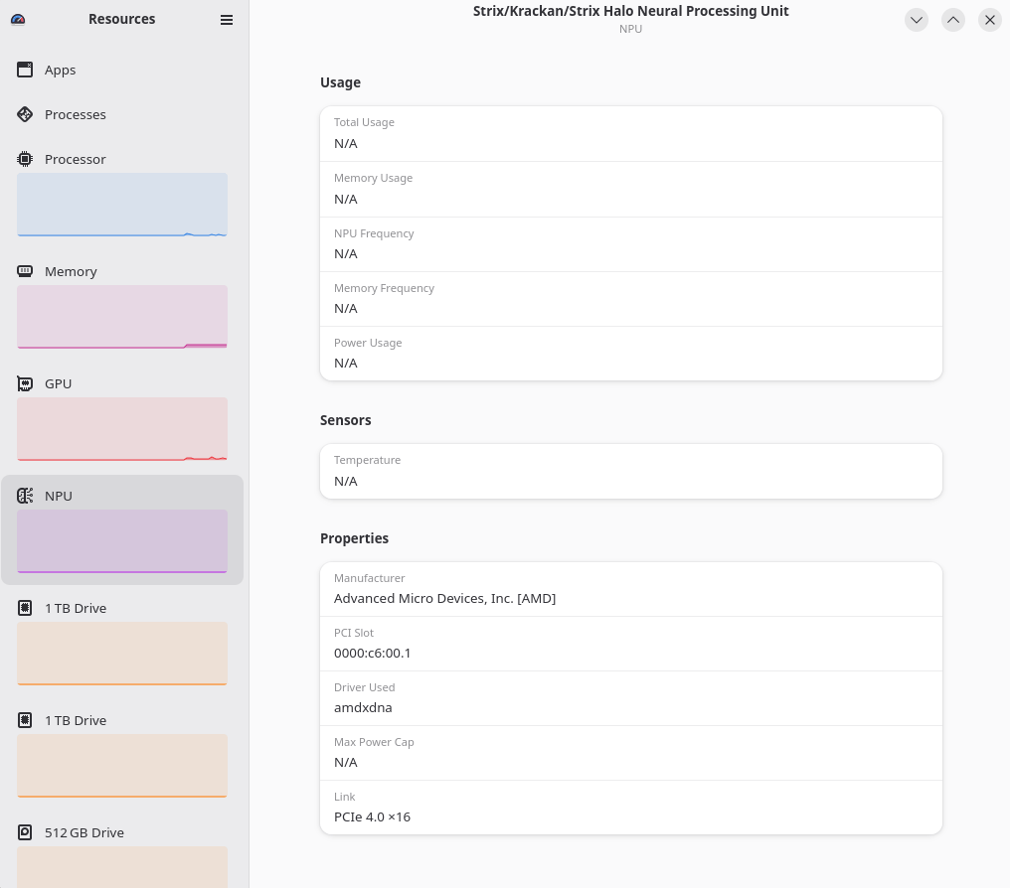Open the hamburger main menu
1010x888 pixels.
click(x=226, y=20)
